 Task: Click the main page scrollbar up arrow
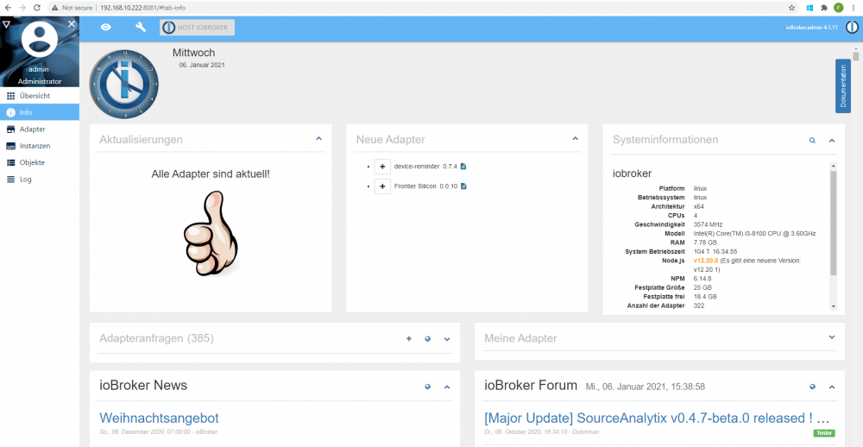click(x=856, y=49)
